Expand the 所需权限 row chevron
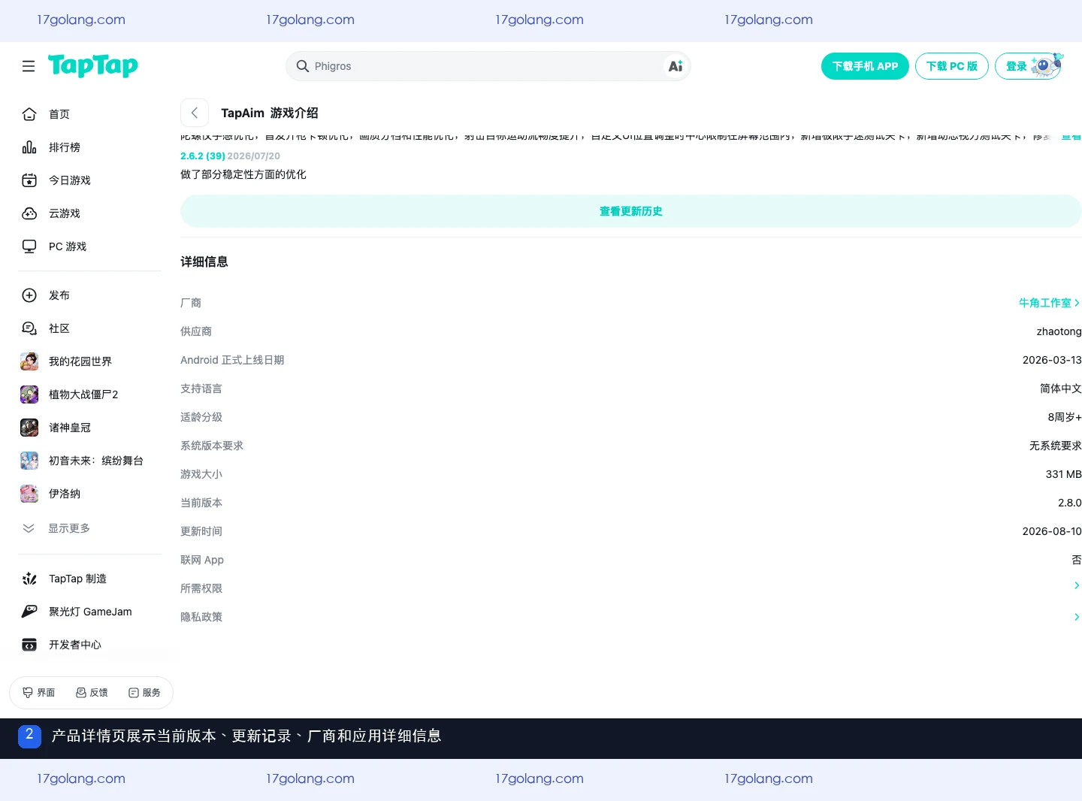This screenshot has height=801, width=1082. coord(1077,585)
